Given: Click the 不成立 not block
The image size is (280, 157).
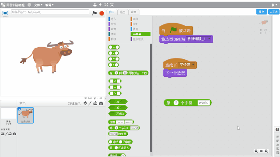Looking at the screenshot, I should tap(118, 114).
